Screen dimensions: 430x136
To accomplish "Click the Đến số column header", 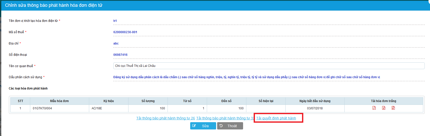I will pyautogui.click(x=226, y=101).
